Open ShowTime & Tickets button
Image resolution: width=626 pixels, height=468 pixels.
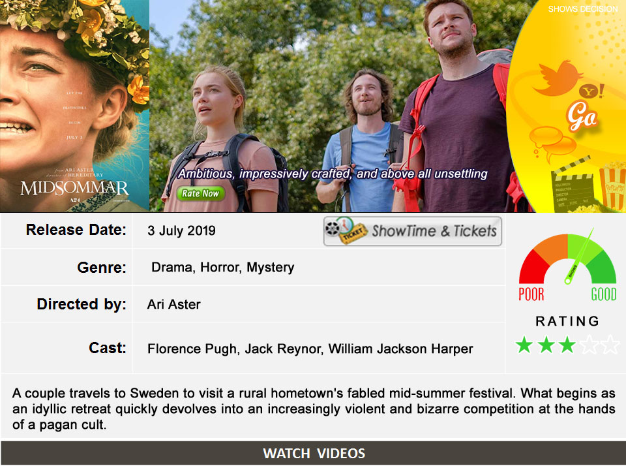pos(412,231)
